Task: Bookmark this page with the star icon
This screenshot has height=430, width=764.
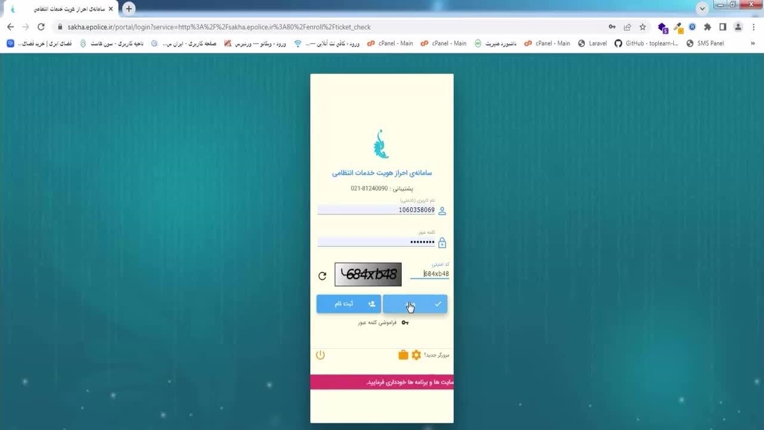Action: [x=643, y=27]
